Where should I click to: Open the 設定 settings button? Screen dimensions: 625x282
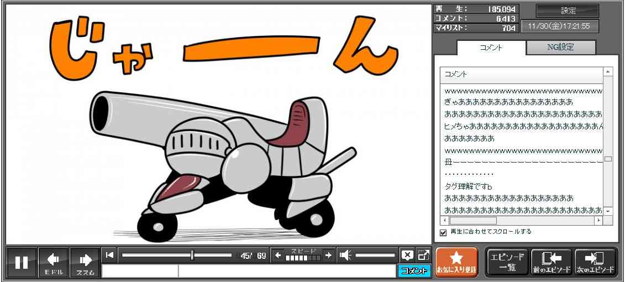[x=568, y=11]
